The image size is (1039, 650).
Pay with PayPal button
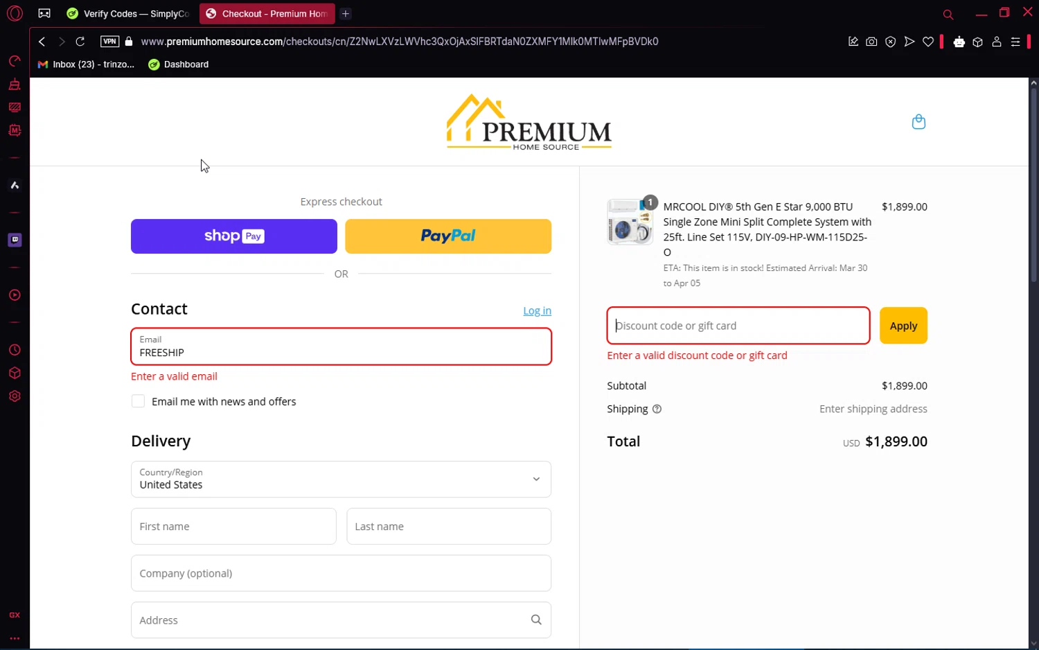tap(448, 236)
